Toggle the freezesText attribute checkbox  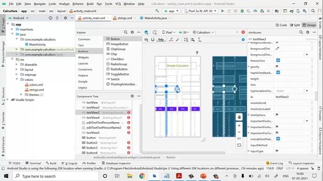278,60
